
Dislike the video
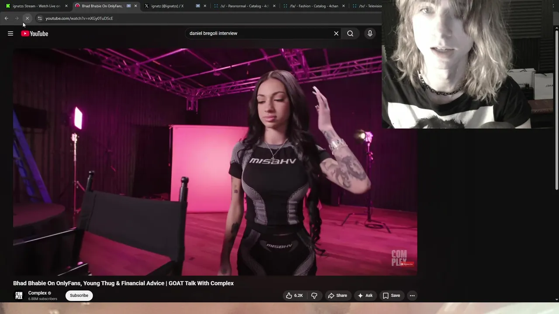click(314, 296)
